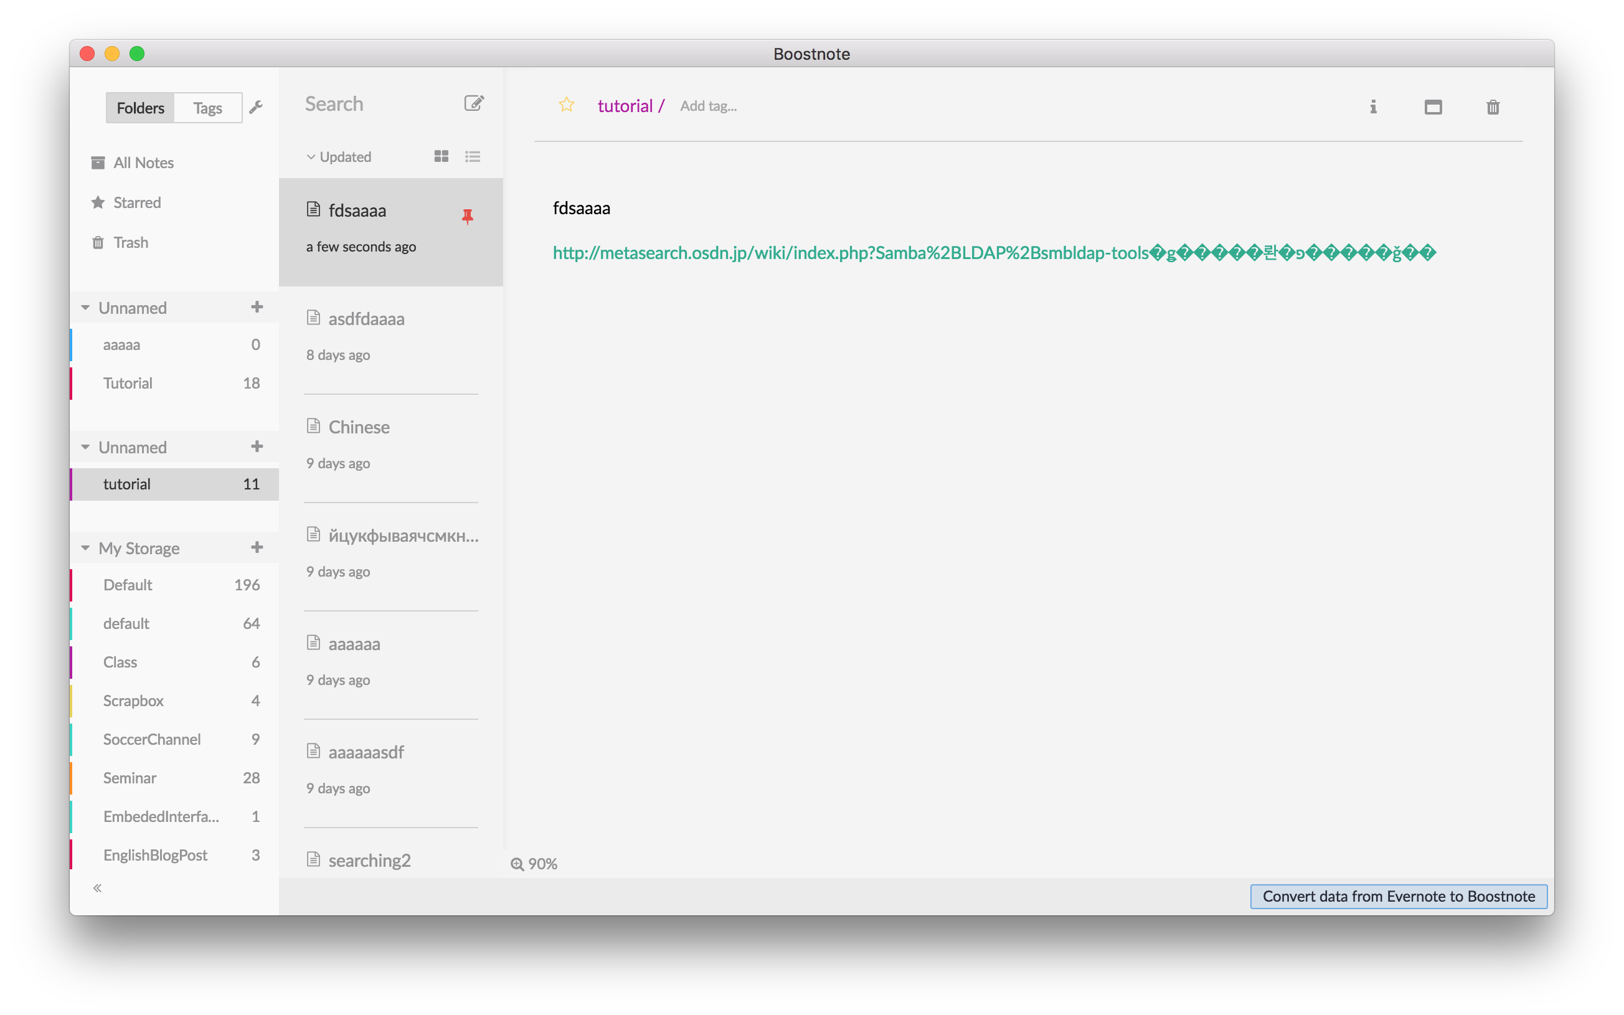Switch to the Tags tab

pyautogui.click(x=207, y=108)
